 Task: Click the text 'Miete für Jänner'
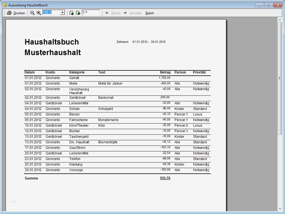click(110, 83)
